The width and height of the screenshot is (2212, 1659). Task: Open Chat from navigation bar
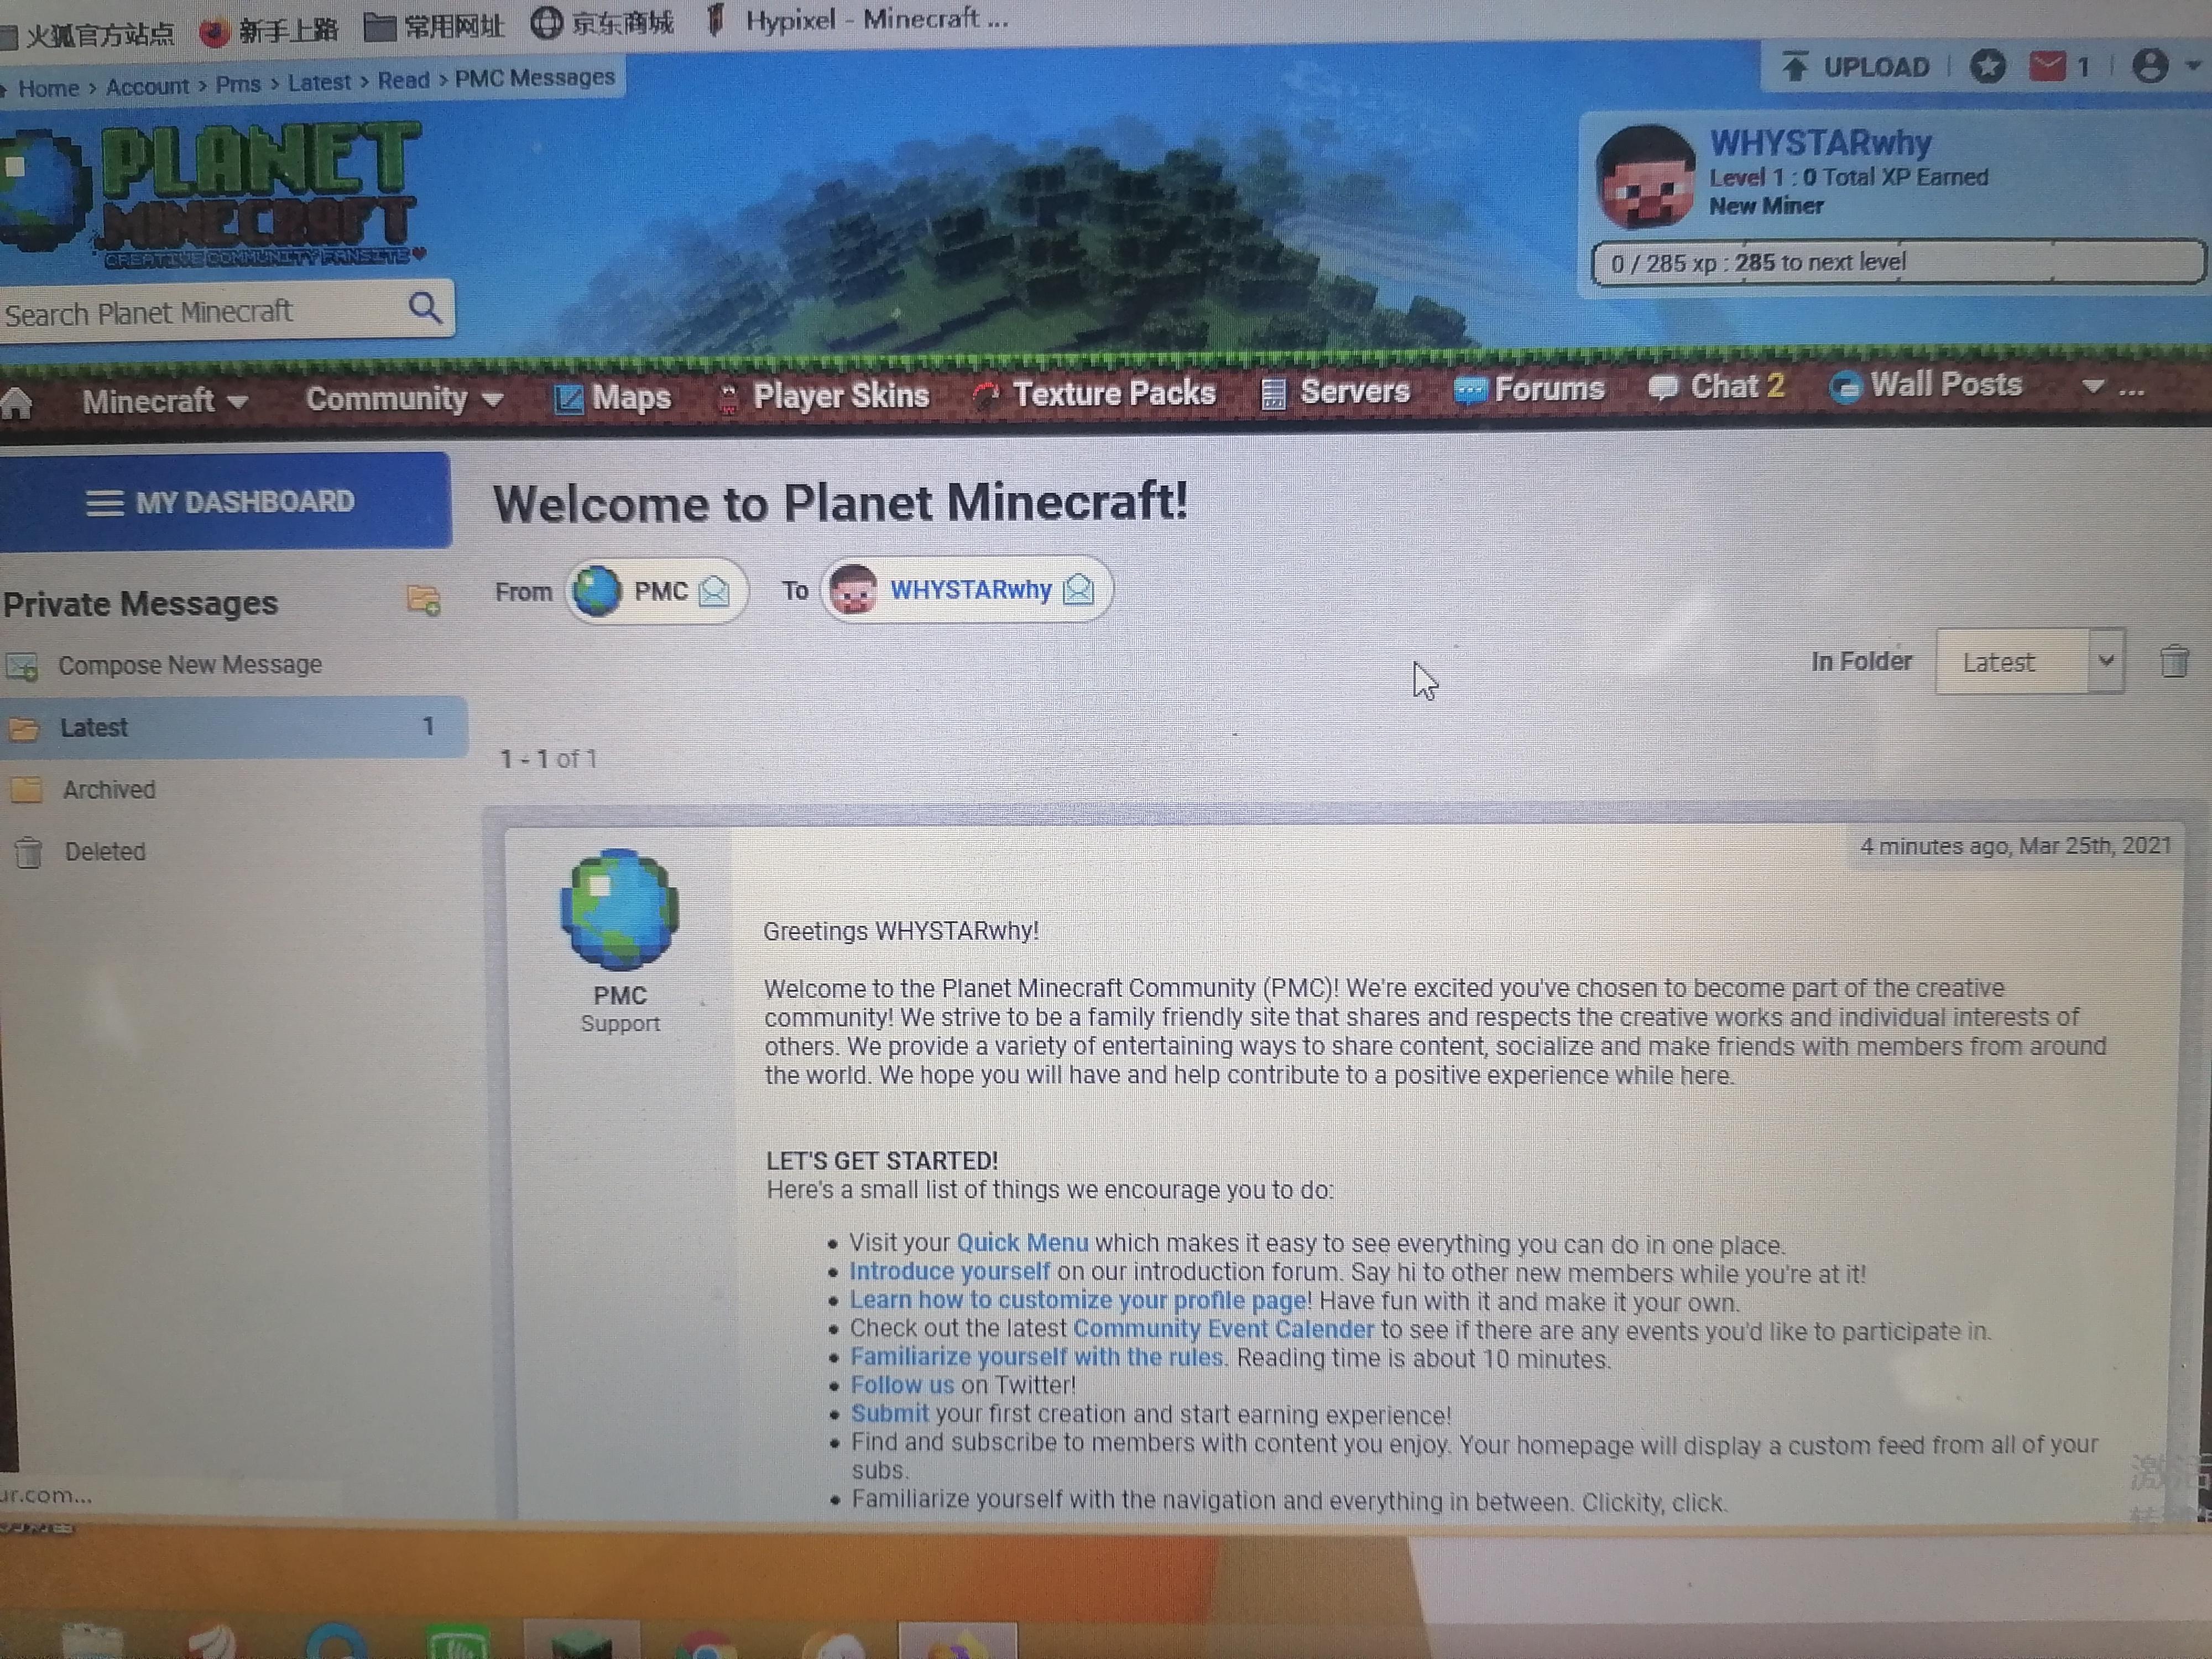point(1716,387)
